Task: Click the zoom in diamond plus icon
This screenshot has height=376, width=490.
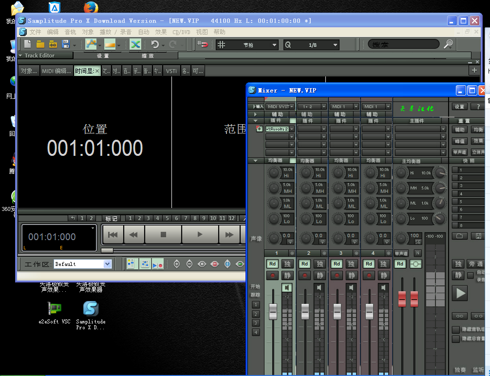Action: pyautogui.click(x=176, y=264)
